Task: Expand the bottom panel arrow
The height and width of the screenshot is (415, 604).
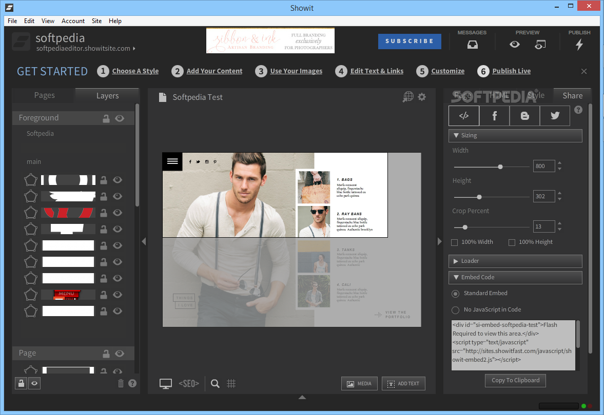Action: (302, 397)
